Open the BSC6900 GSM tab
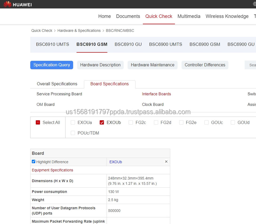 205,44
